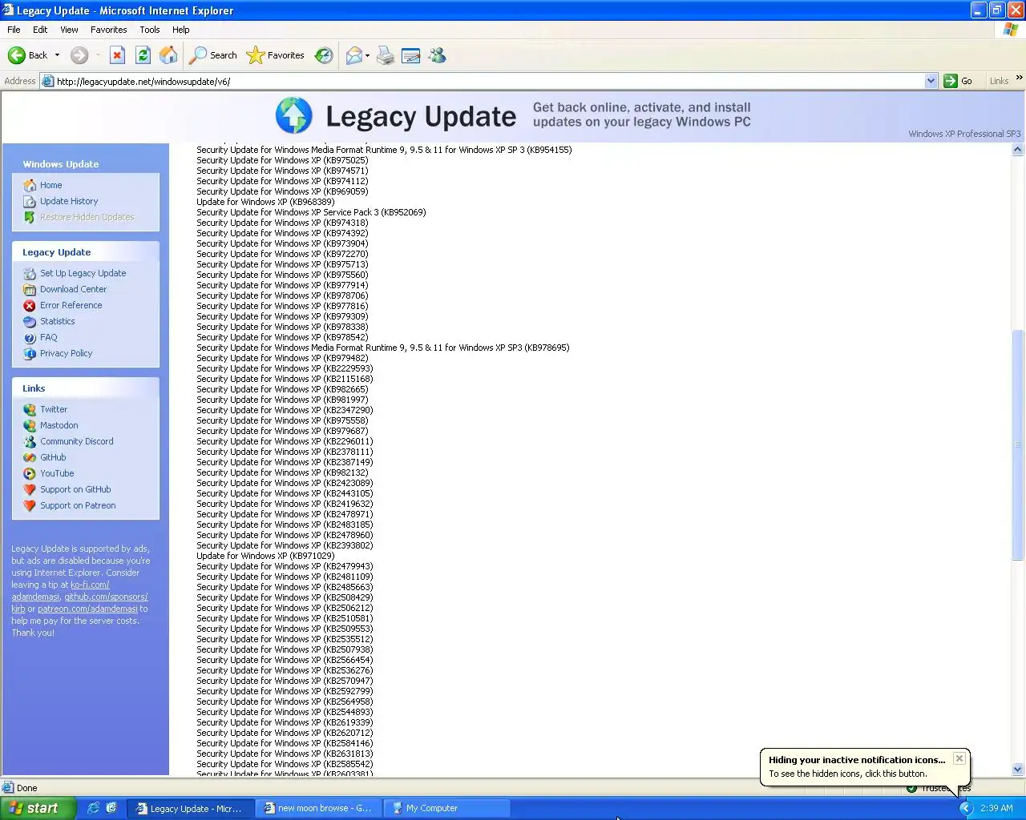Click the Go button arrow icon
This screenshot has width=1026, height=820.
click(951, 81)
